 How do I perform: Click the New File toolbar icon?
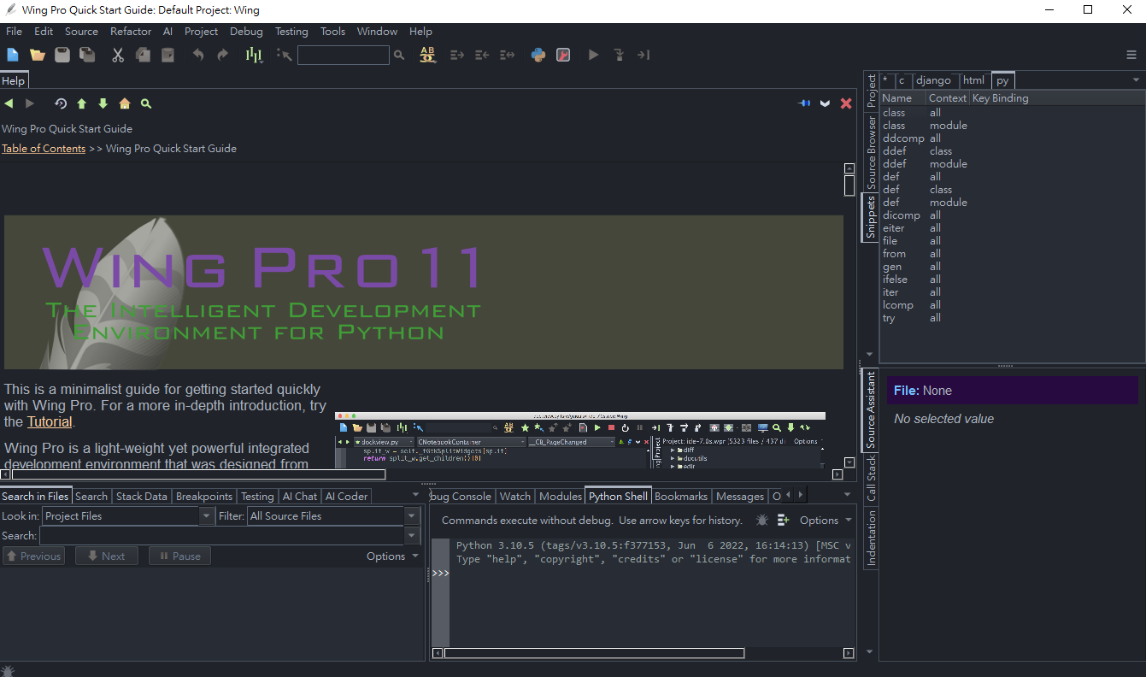13,55
